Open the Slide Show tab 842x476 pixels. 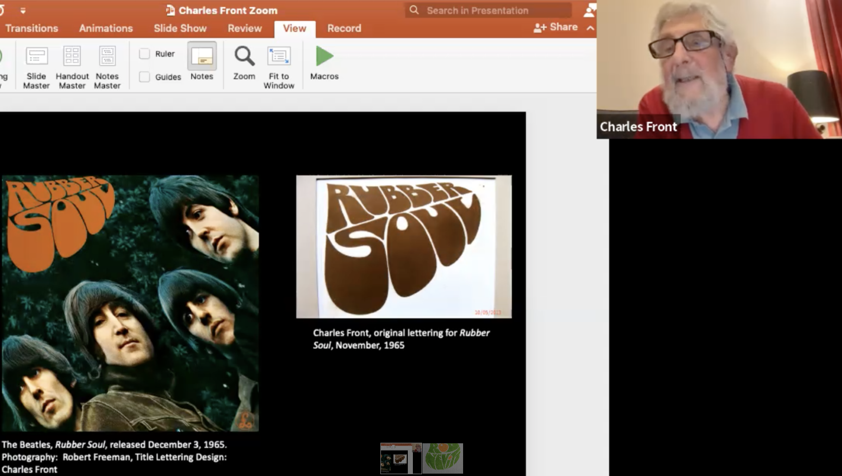point(180,28)
